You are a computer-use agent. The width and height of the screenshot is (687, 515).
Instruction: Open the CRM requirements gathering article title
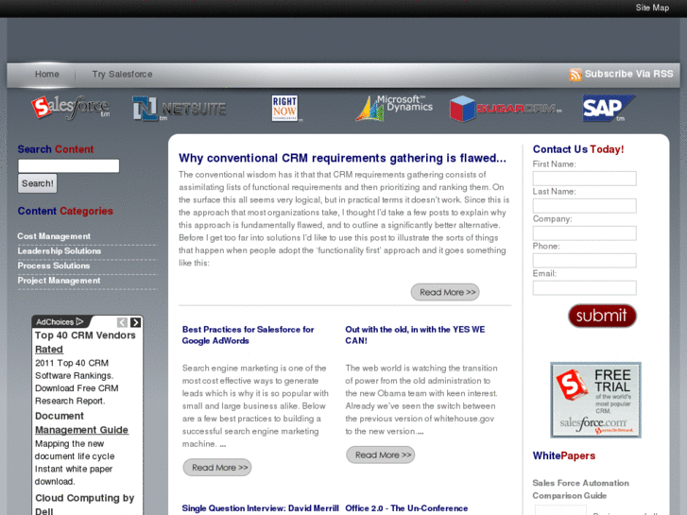coord(342,158)
